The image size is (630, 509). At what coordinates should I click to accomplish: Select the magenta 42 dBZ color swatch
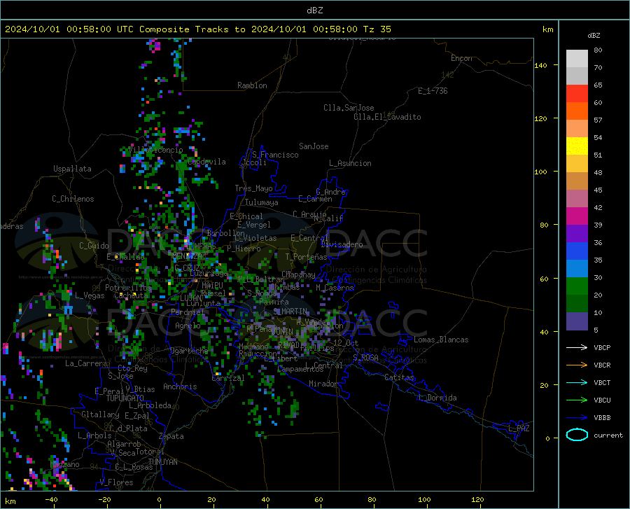point(577,216)
